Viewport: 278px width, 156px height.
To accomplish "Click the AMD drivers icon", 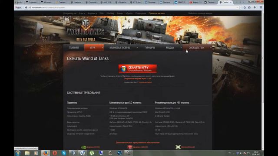I will tap(130, 147).
